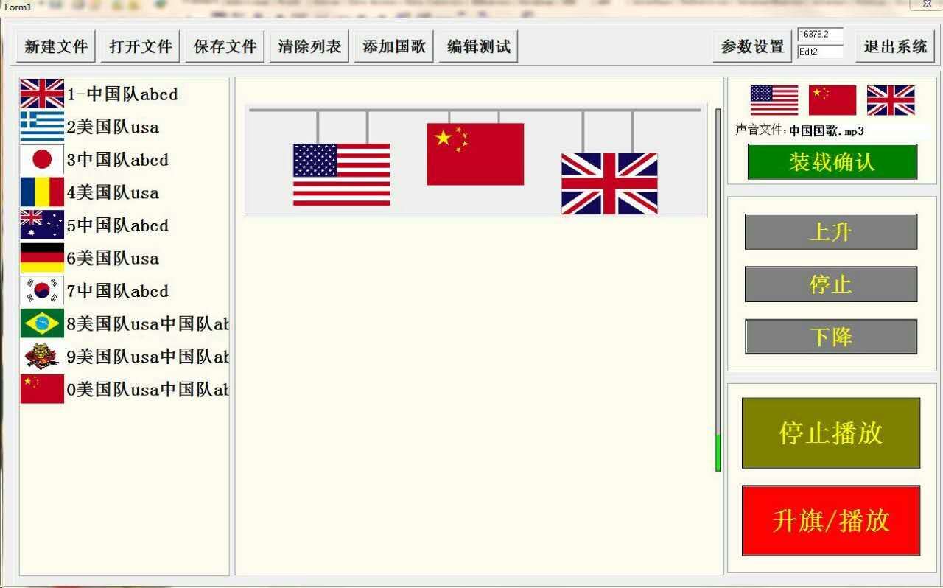943x588 pixels.
Task: Click the large hanging UK flag
Action: click(609, 183)
